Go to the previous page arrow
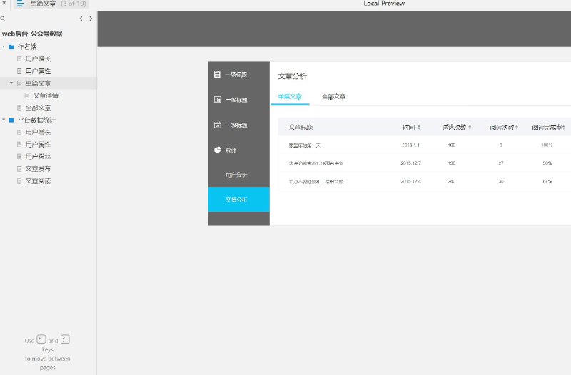 pyautogui.click(x=81, y=19)
